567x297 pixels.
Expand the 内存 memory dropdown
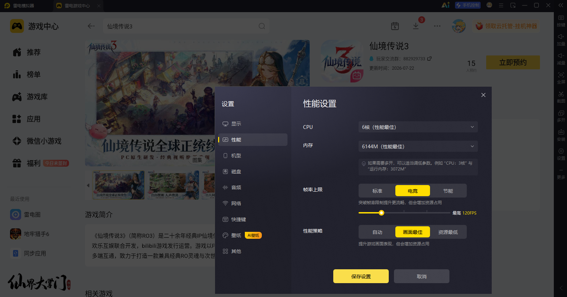(418, 146)
